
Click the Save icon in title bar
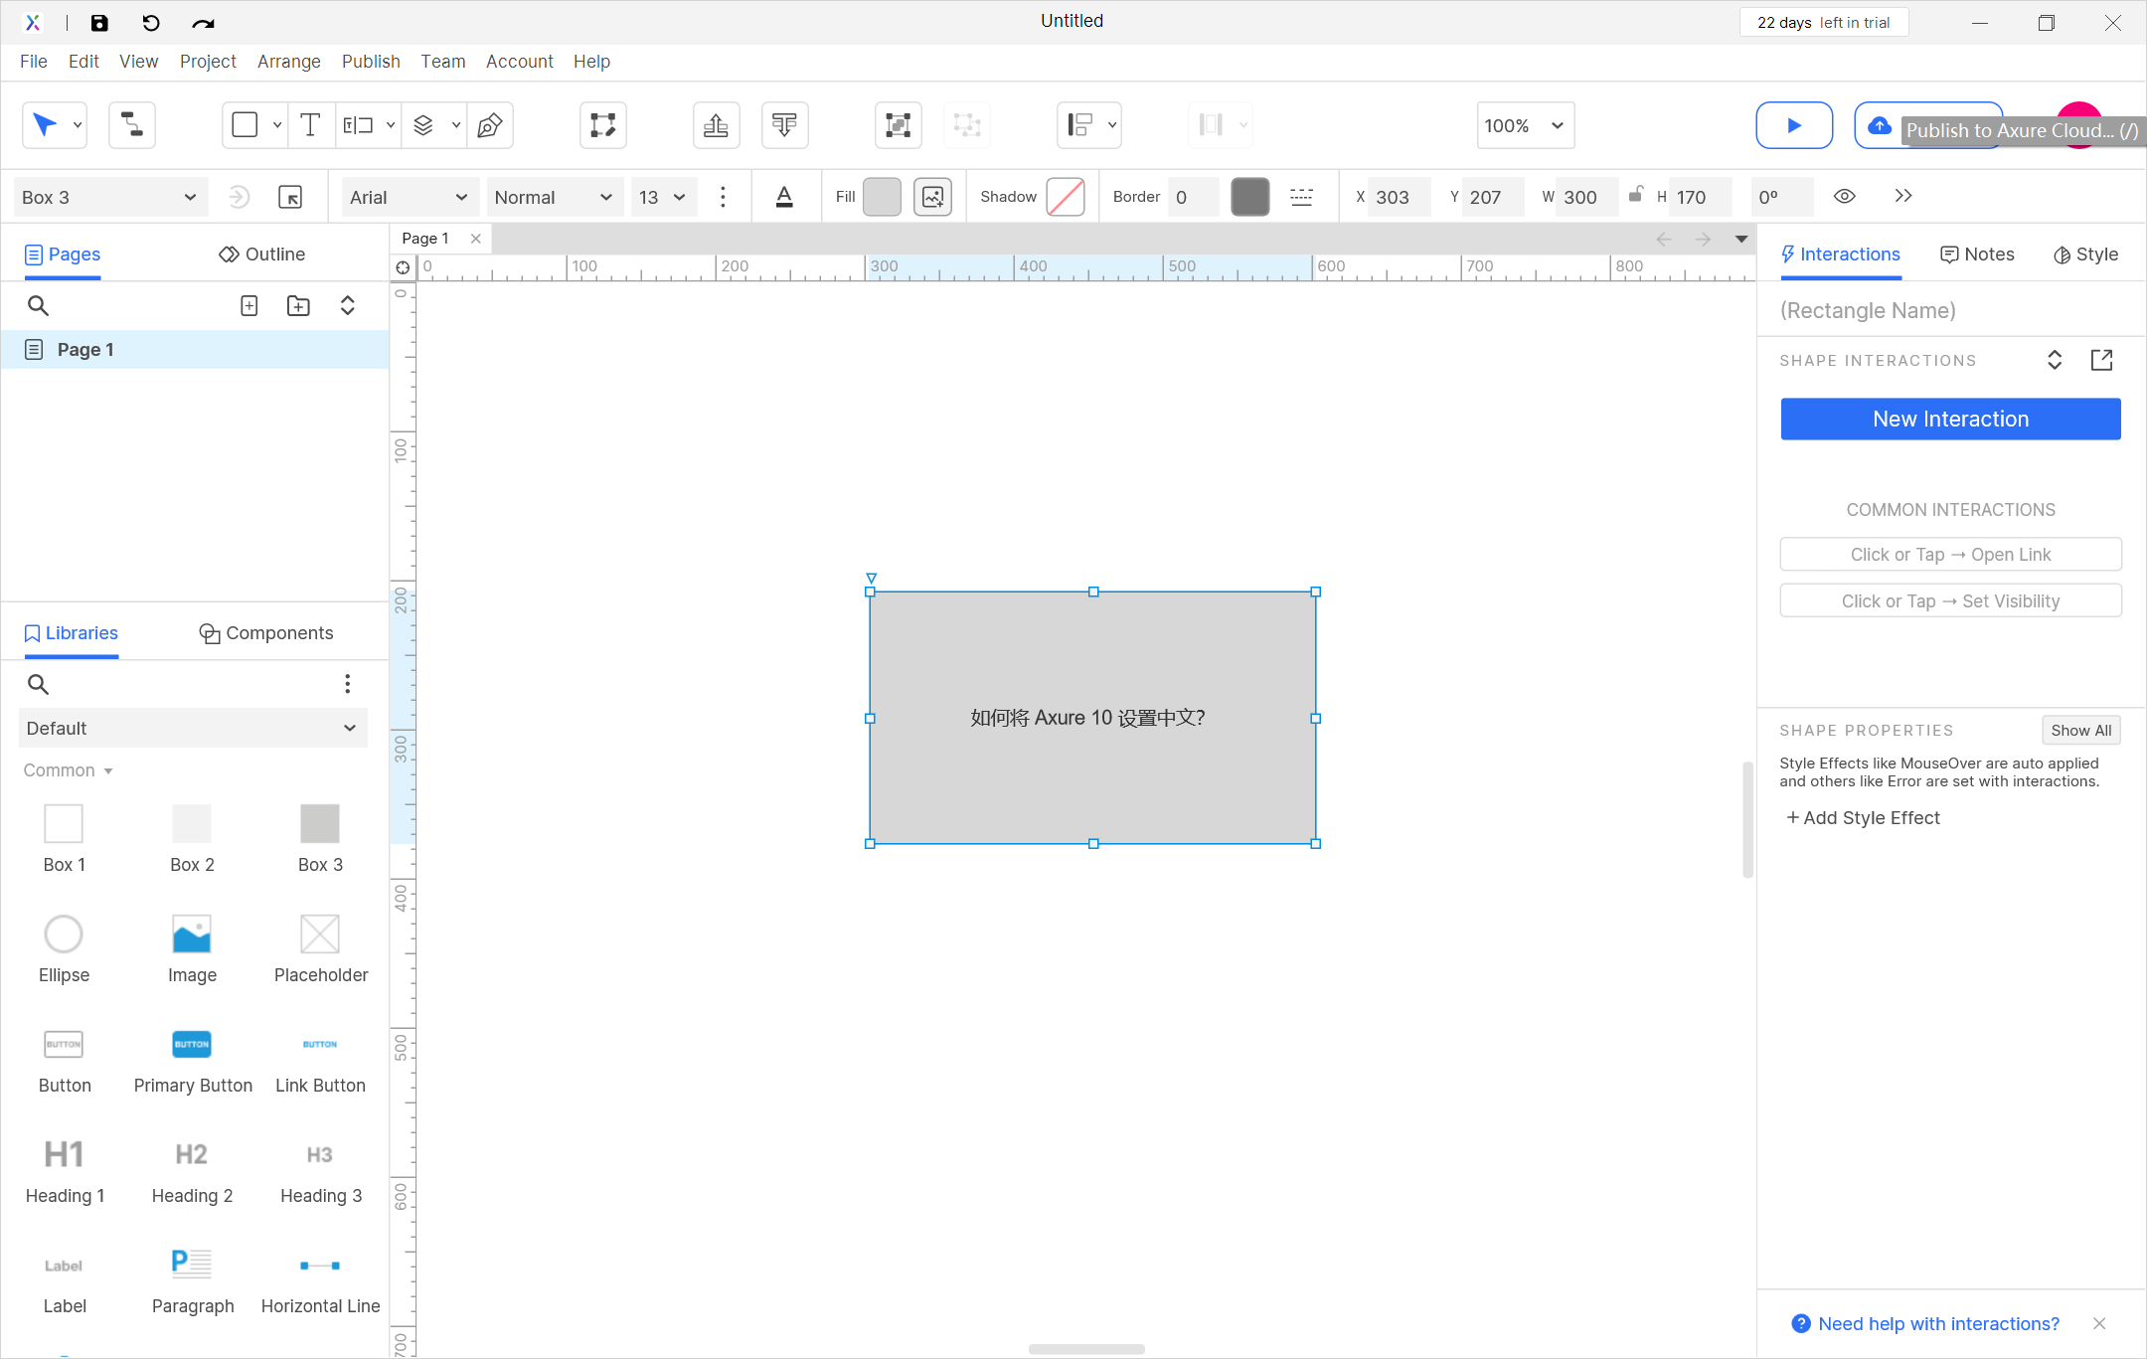pos(99,23)
